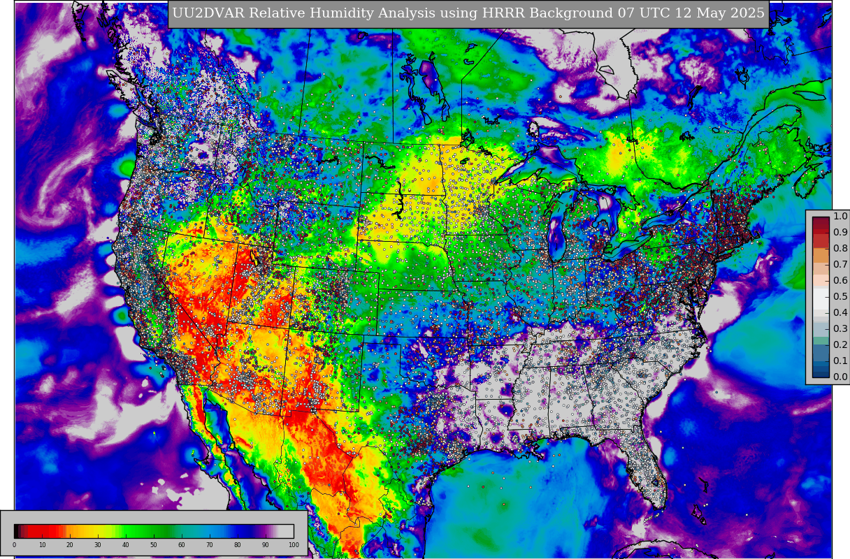850x559 pixels.
Task: Click the 30 tick label on humidity colorbar
Action: click(98, 545)
